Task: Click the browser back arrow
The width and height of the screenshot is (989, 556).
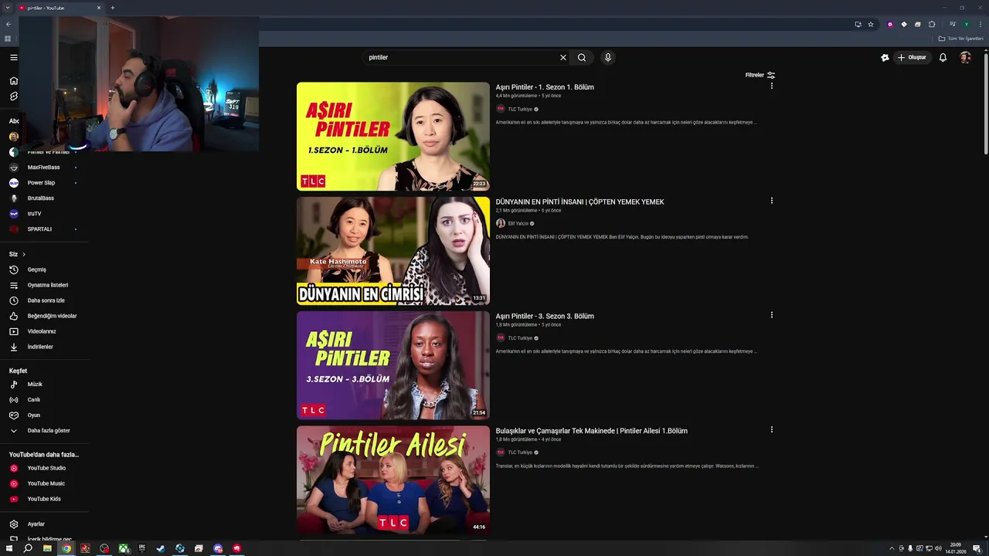Action: pos(8,24)
